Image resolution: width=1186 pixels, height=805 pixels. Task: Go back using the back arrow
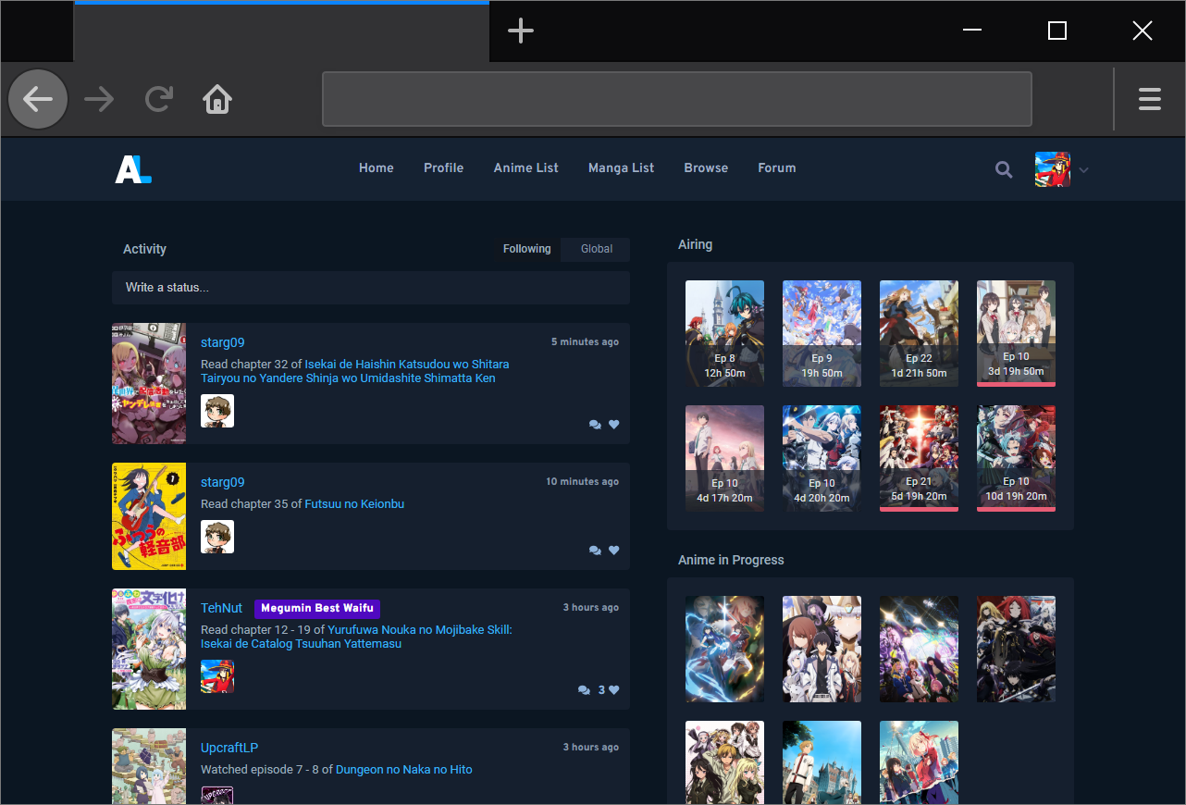coord(38,99)
